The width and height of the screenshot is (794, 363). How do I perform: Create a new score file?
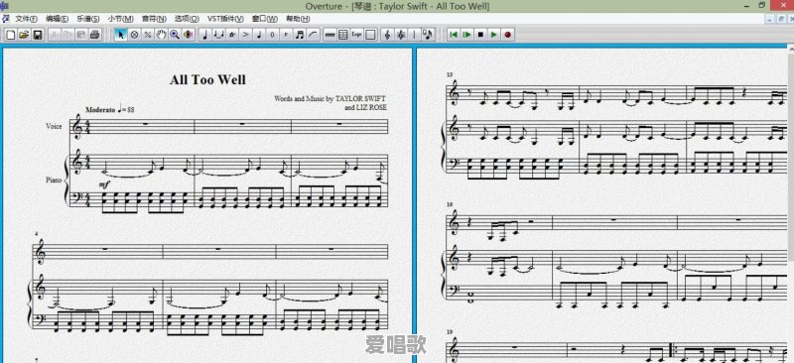pos(11,35)
